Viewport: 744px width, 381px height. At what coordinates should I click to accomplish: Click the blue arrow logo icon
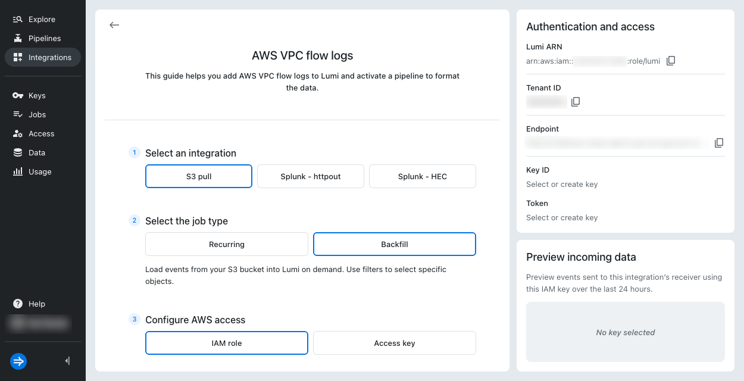pyautogui.click(x=18, y=361)
